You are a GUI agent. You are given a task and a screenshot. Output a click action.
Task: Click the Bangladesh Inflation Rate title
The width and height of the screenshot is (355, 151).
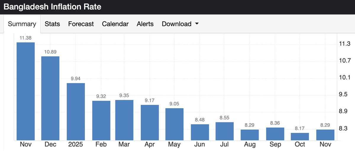[52, 7]
